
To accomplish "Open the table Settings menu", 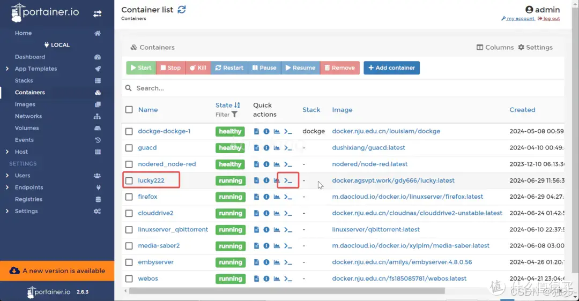I will coord(535,47).
